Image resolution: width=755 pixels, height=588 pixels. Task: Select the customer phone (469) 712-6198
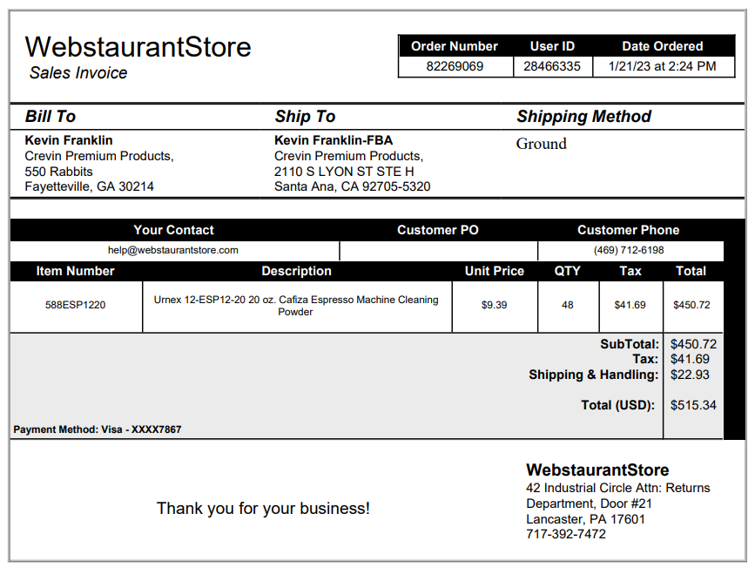click(629, 250)
